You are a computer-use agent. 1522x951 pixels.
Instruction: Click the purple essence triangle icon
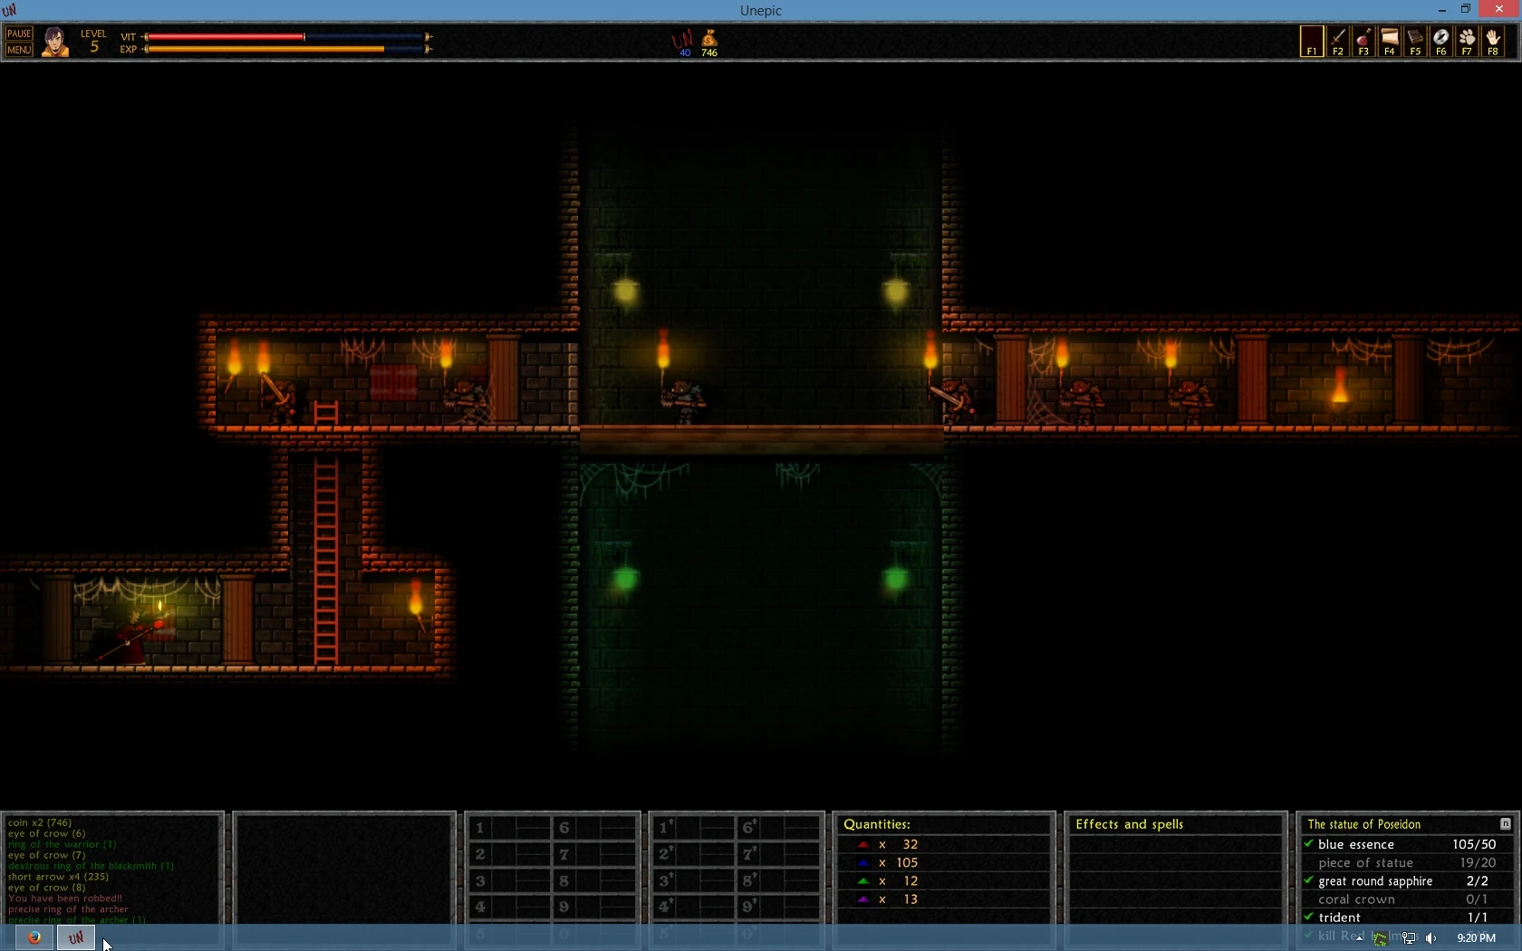tap(862, 899)
